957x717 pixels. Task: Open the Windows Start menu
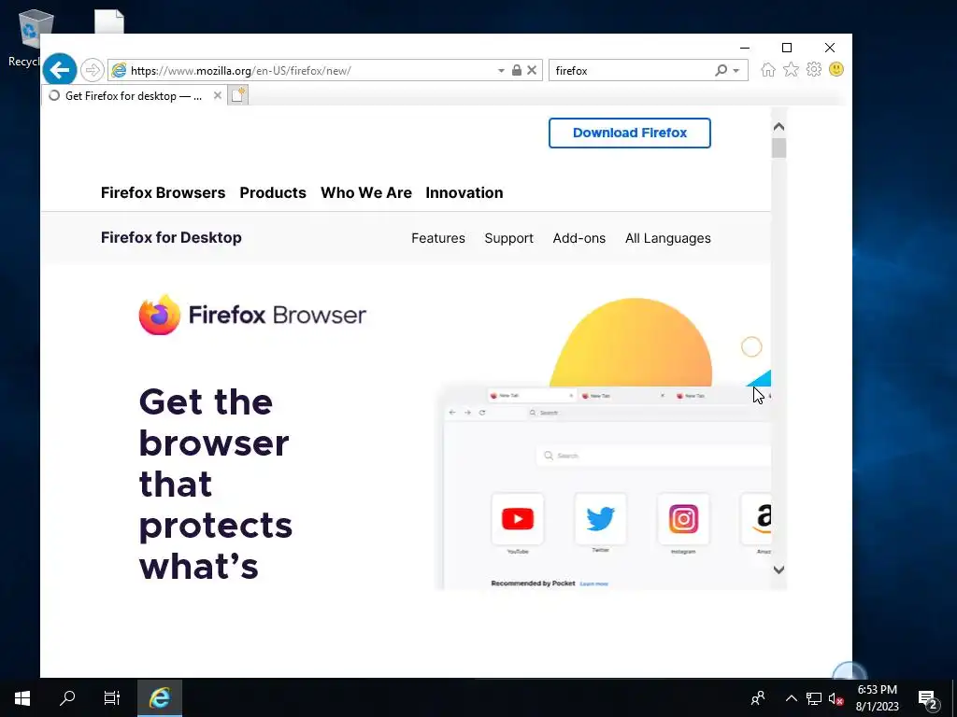(22, 698)
